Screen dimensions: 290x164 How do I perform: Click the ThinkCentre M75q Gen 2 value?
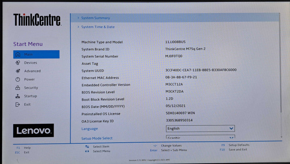point(185,49)
